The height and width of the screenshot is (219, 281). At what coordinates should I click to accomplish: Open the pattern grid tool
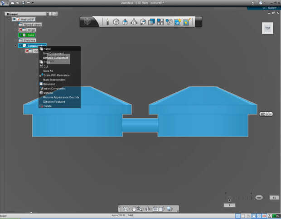tap(160, 22)
